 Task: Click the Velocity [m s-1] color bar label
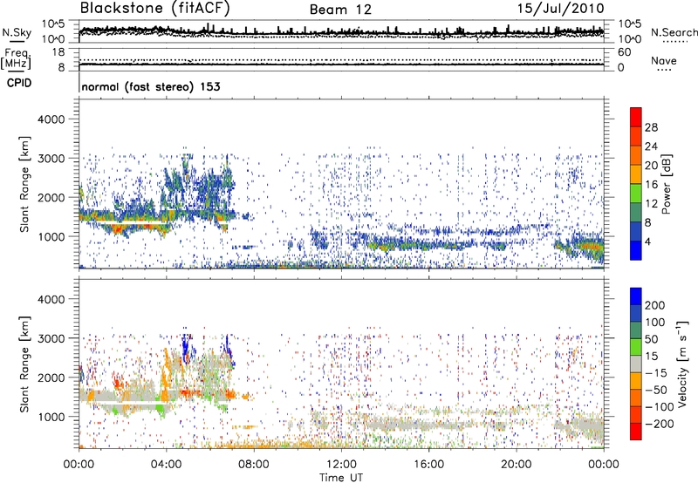(682, 364)
